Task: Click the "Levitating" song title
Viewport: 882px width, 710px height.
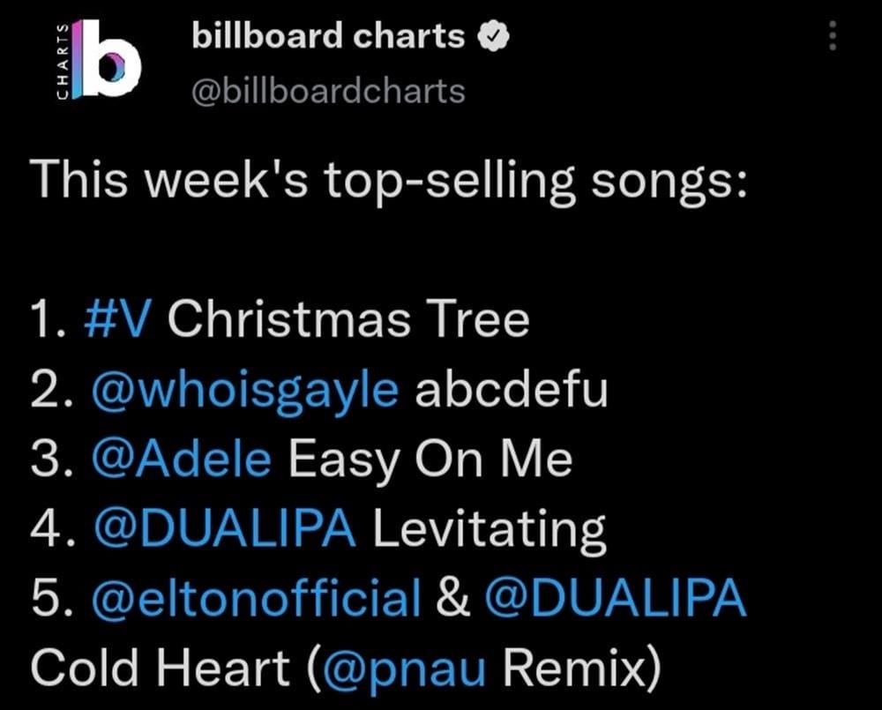Action: click(x=490, y=530)
